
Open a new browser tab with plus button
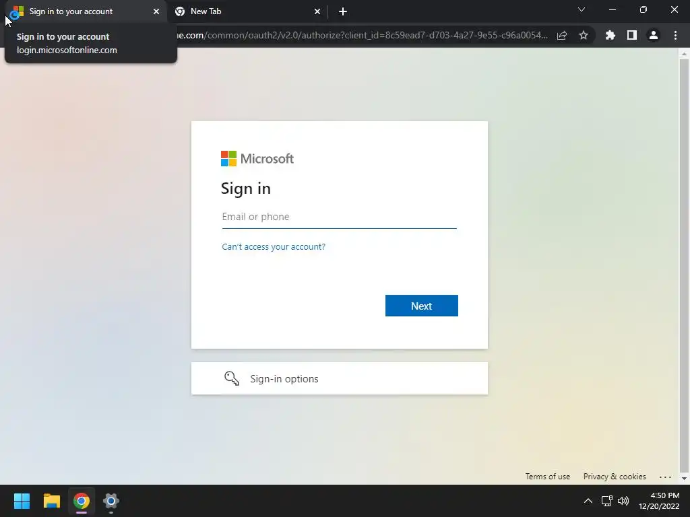coord(343,11)
